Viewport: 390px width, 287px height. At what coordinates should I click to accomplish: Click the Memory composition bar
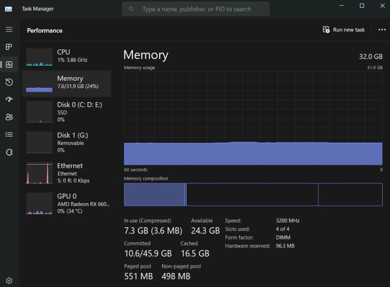253,194
